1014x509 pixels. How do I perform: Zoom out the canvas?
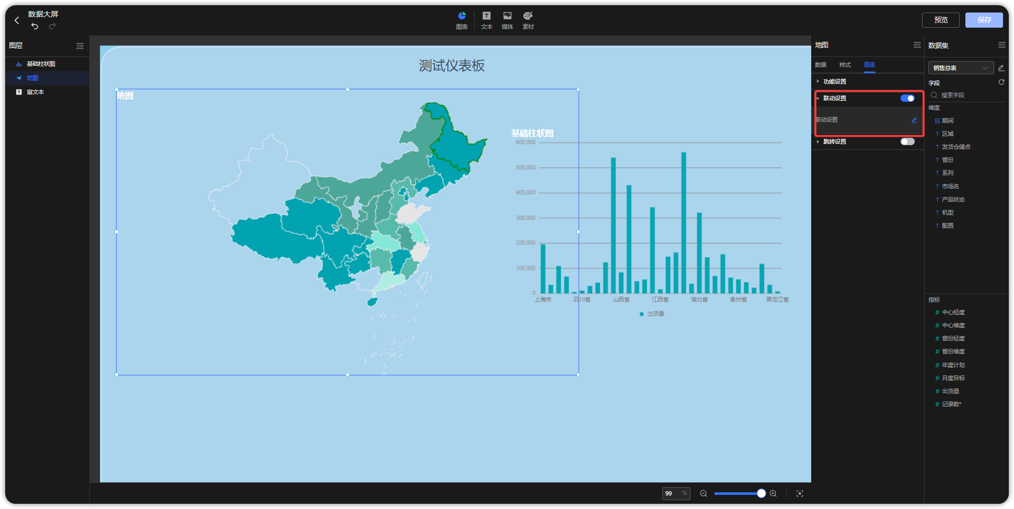click(x=704, y=493)
